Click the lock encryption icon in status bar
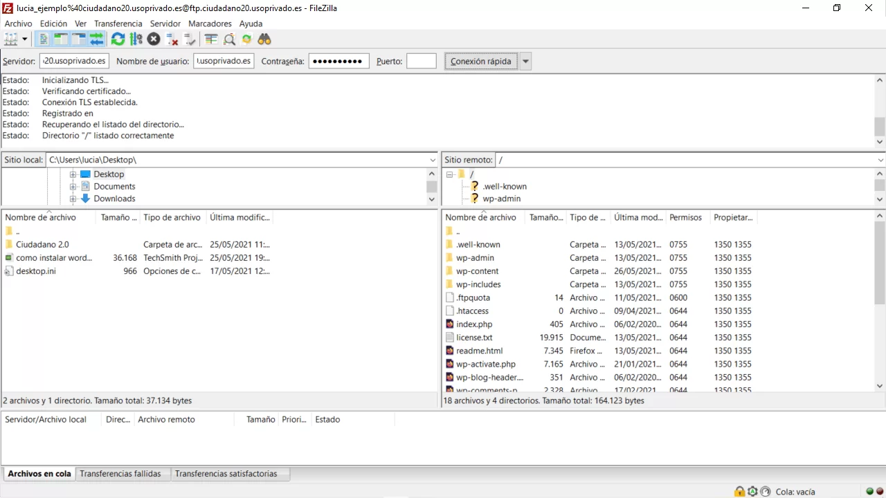Viewport: 886px width, 498px height. tap(739, 492)
